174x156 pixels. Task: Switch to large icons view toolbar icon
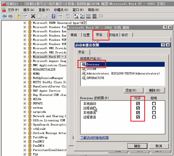[x=76, y=16]
